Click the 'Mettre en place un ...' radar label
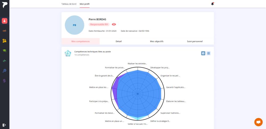Screen dimensions: 266x129 [114, 121]
